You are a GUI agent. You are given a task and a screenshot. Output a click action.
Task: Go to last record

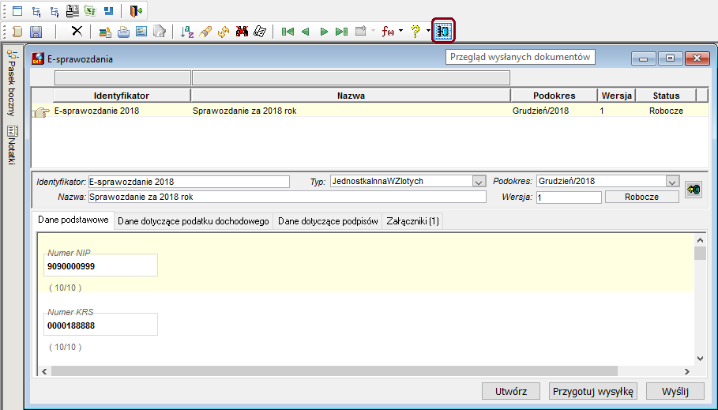(341, 32)
